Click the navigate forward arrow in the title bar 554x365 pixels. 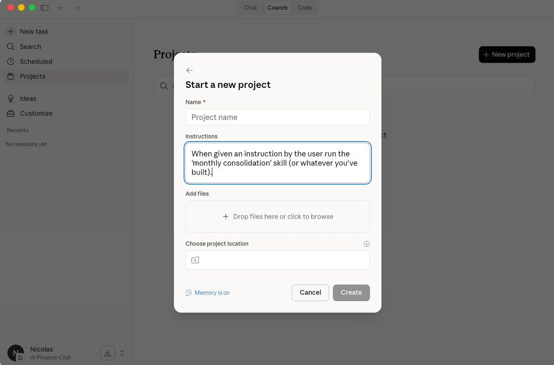click(77, 8)
